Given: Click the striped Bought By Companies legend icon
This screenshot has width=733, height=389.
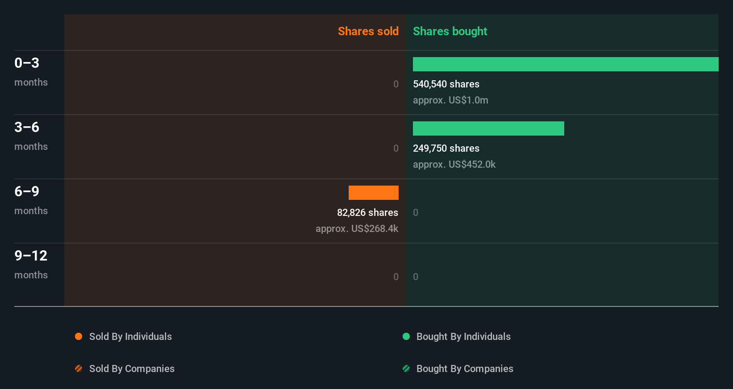Looking at the screenshot, I should [406, 368].
